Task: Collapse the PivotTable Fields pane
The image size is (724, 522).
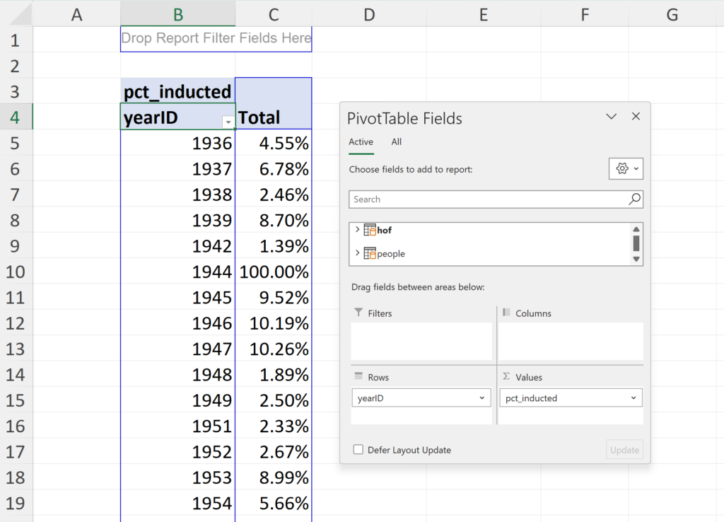Action: [x=611, y=116]
